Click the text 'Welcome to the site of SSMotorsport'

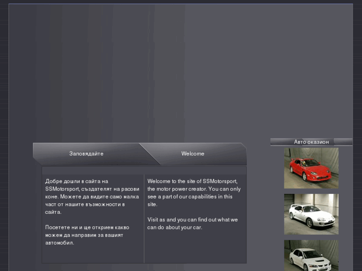[192, 181]
